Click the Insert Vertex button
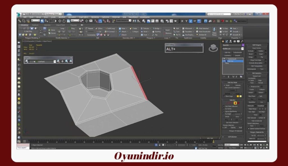The width and height of the screenshot is (288, 166). tap(257, 48)
